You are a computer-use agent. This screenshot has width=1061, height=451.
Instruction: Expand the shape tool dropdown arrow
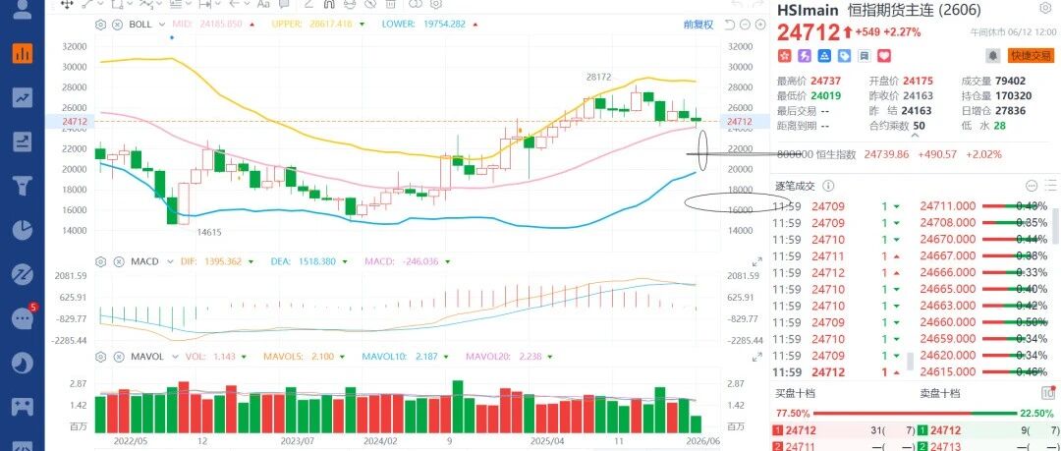click(x=130, y=4)
